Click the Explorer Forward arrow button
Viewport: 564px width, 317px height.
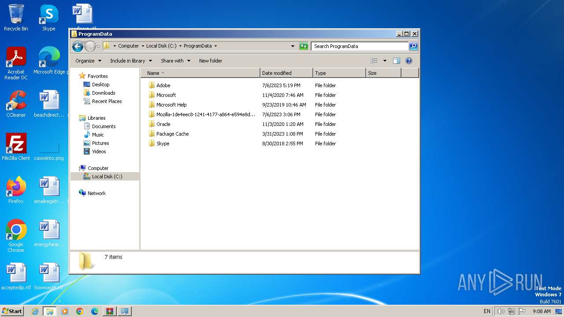(x=90, y=46)
